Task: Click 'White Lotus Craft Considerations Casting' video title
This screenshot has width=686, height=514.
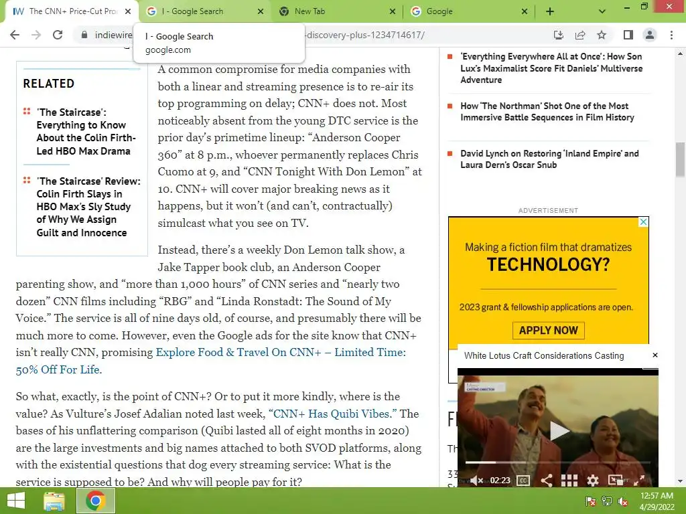Action: 544,356
